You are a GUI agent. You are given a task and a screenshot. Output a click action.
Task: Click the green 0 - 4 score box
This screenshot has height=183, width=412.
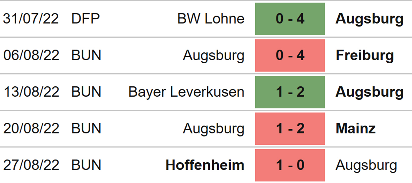click(290, 19)
